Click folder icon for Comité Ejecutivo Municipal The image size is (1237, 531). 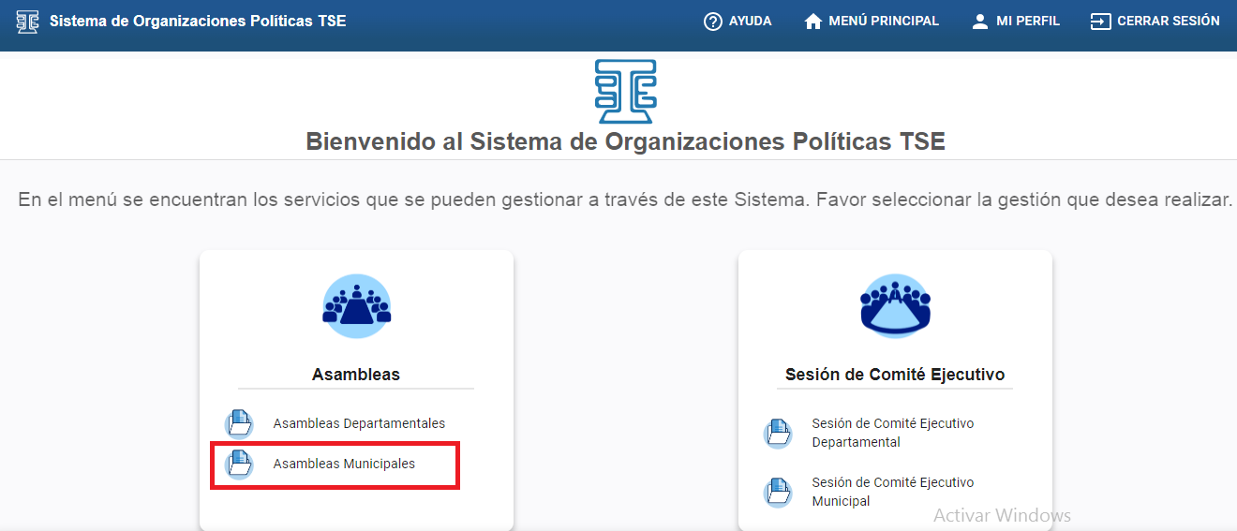tap(779, 492)
